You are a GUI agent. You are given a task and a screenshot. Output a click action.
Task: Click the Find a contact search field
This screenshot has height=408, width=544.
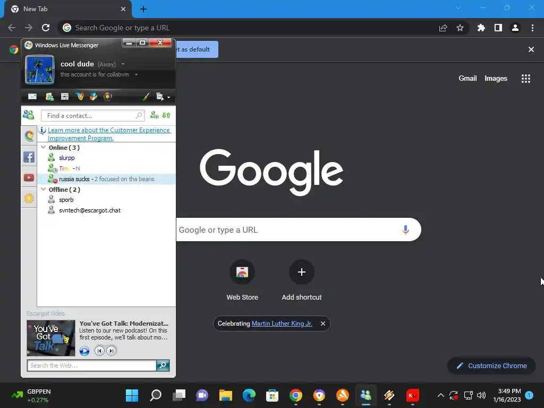92,115
